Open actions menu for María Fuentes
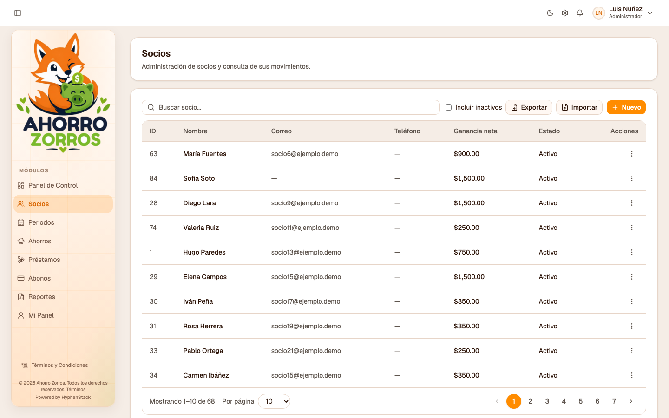 632,154
